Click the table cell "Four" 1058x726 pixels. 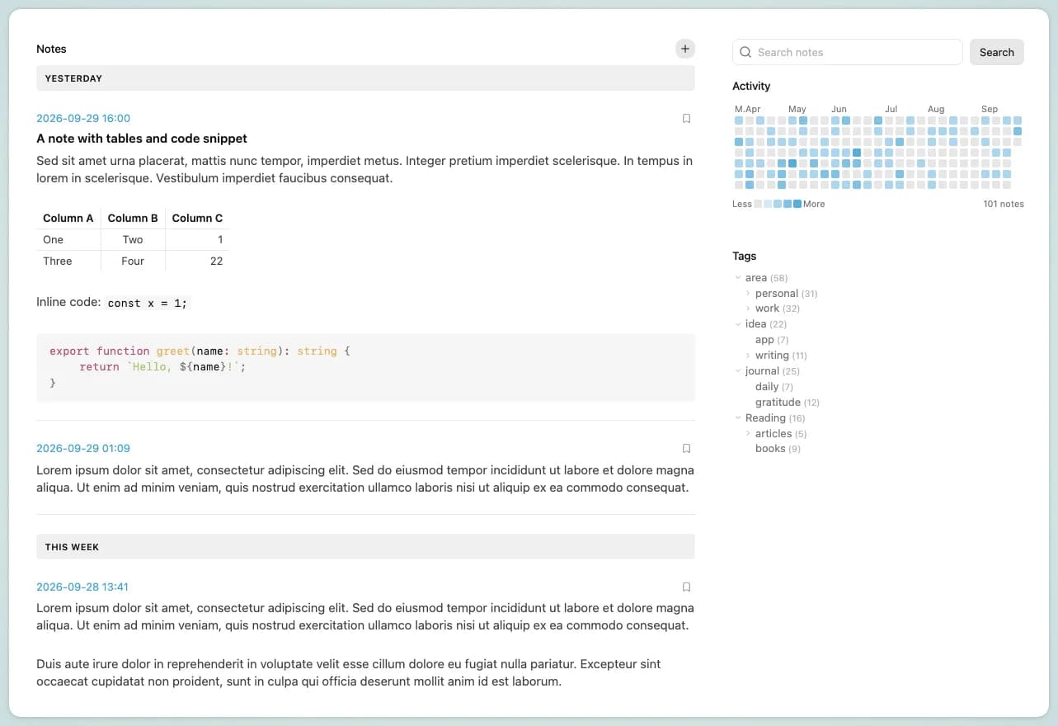(133, 261)
